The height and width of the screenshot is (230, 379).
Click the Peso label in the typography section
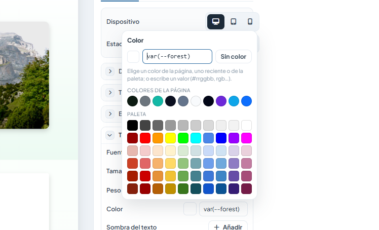113,190
